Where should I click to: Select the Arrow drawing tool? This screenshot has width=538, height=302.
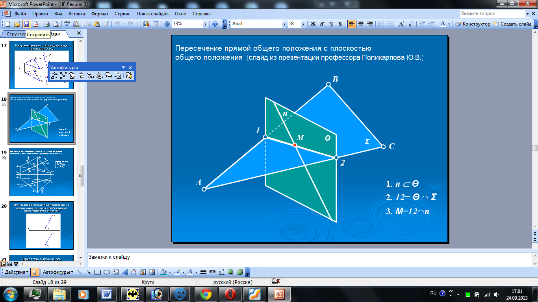(x=88, y=272)
